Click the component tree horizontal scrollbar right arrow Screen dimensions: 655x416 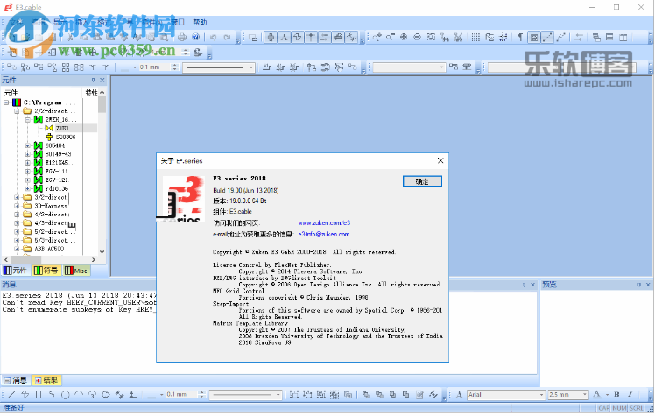point(94,260)
